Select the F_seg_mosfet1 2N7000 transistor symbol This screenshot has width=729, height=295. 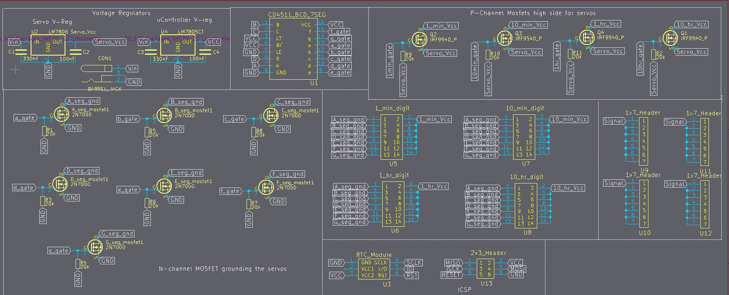click(x=266, y=188)
